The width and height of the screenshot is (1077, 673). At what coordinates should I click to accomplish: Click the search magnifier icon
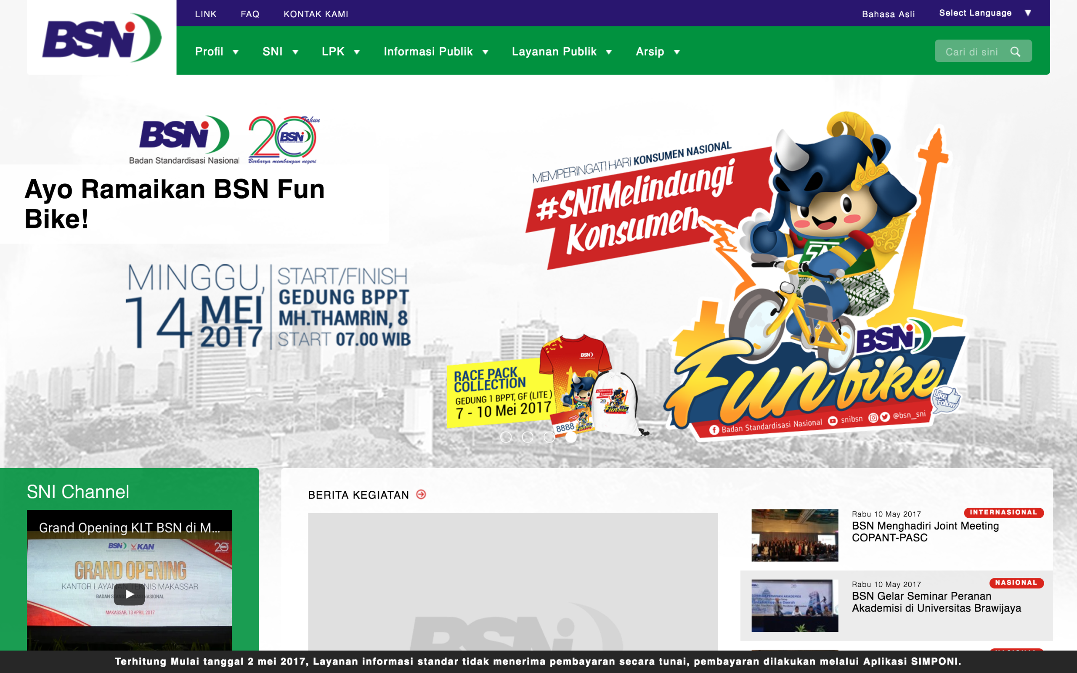[x=1015, y=52]
